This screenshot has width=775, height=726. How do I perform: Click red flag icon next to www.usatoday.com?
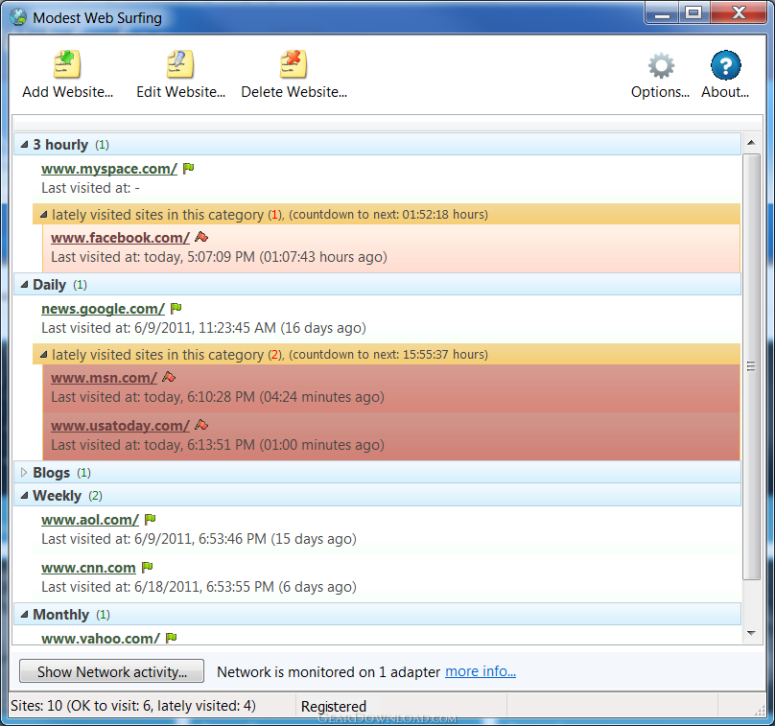tap(201, 425)
